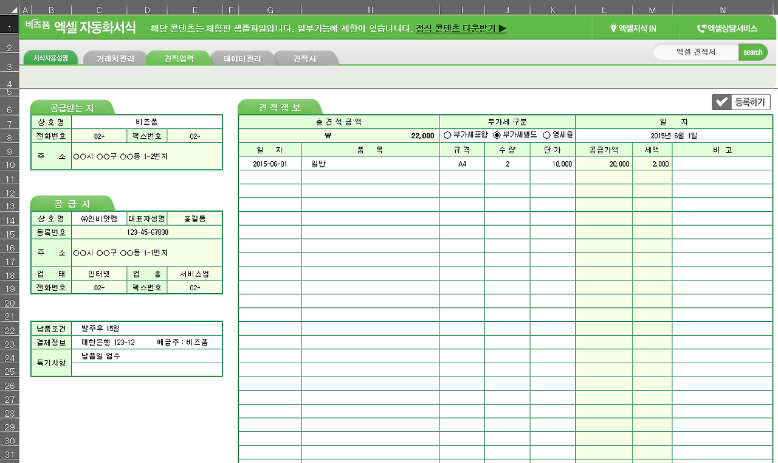Select the 대표자성명 label cell
Screen dimensions: 778x463
pos(146,218)
